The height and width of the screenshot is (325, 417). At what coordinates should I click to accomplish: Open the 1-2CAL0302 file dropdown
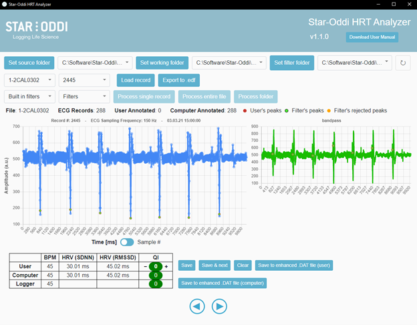coord(29,80)
